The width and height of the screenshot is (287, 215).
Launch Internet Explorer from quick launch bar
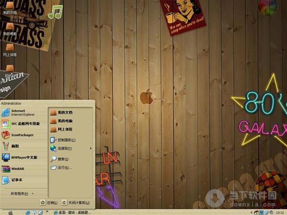[x=28, y=213]
